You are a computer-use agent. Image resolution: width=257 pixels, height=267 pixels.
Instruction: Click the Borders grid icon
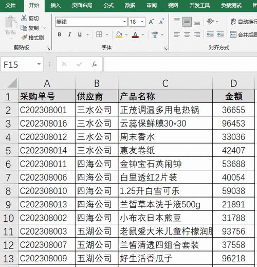click(x=99, y=34)
